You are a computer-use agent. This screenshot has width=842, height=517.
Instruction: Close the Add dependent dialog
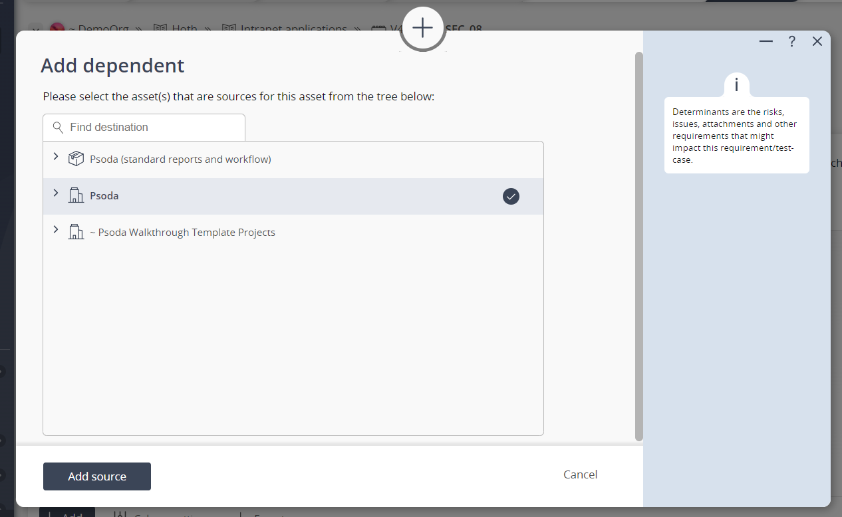pos(817,41)
